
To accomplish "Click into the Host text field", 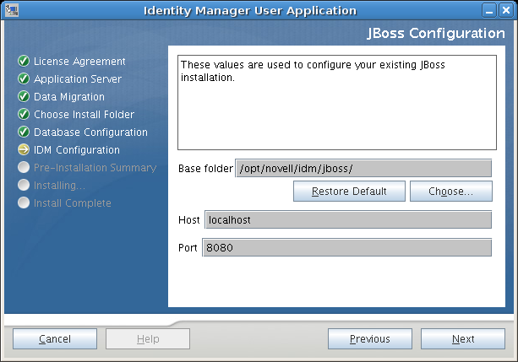I will 346,219.
